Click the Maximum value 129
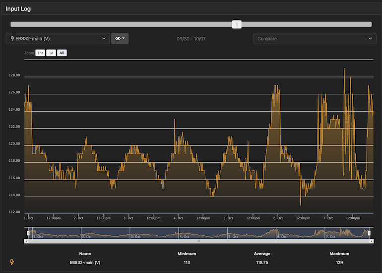This screenshot has height=273, width=382. (x=339, y=263)
